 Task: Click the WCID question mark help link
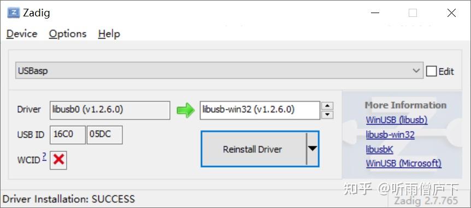(x=44, y=156)
